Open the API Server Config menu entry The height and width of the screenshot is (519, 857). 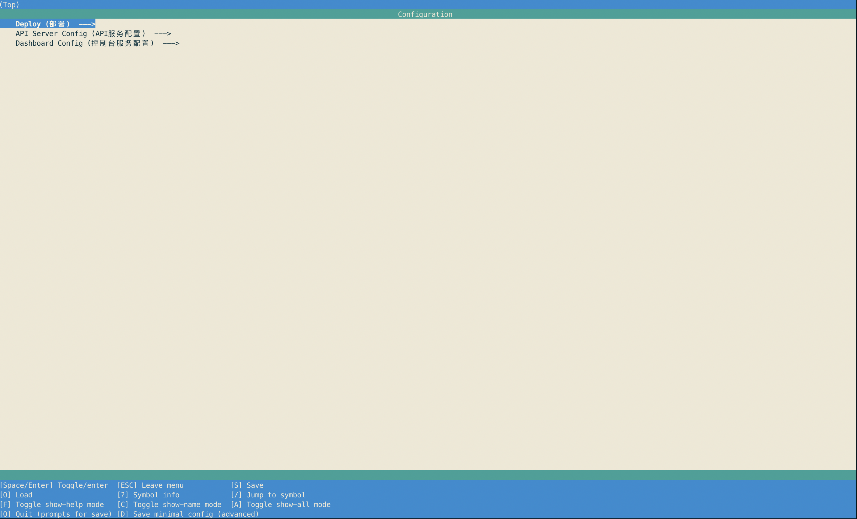click(x=80, y=34)
